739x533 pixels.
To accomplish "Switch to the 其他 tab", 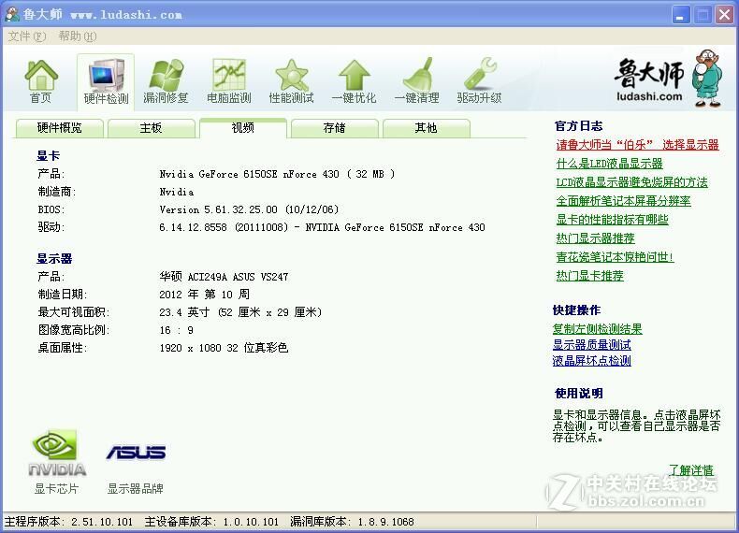I will coord(426,128).
